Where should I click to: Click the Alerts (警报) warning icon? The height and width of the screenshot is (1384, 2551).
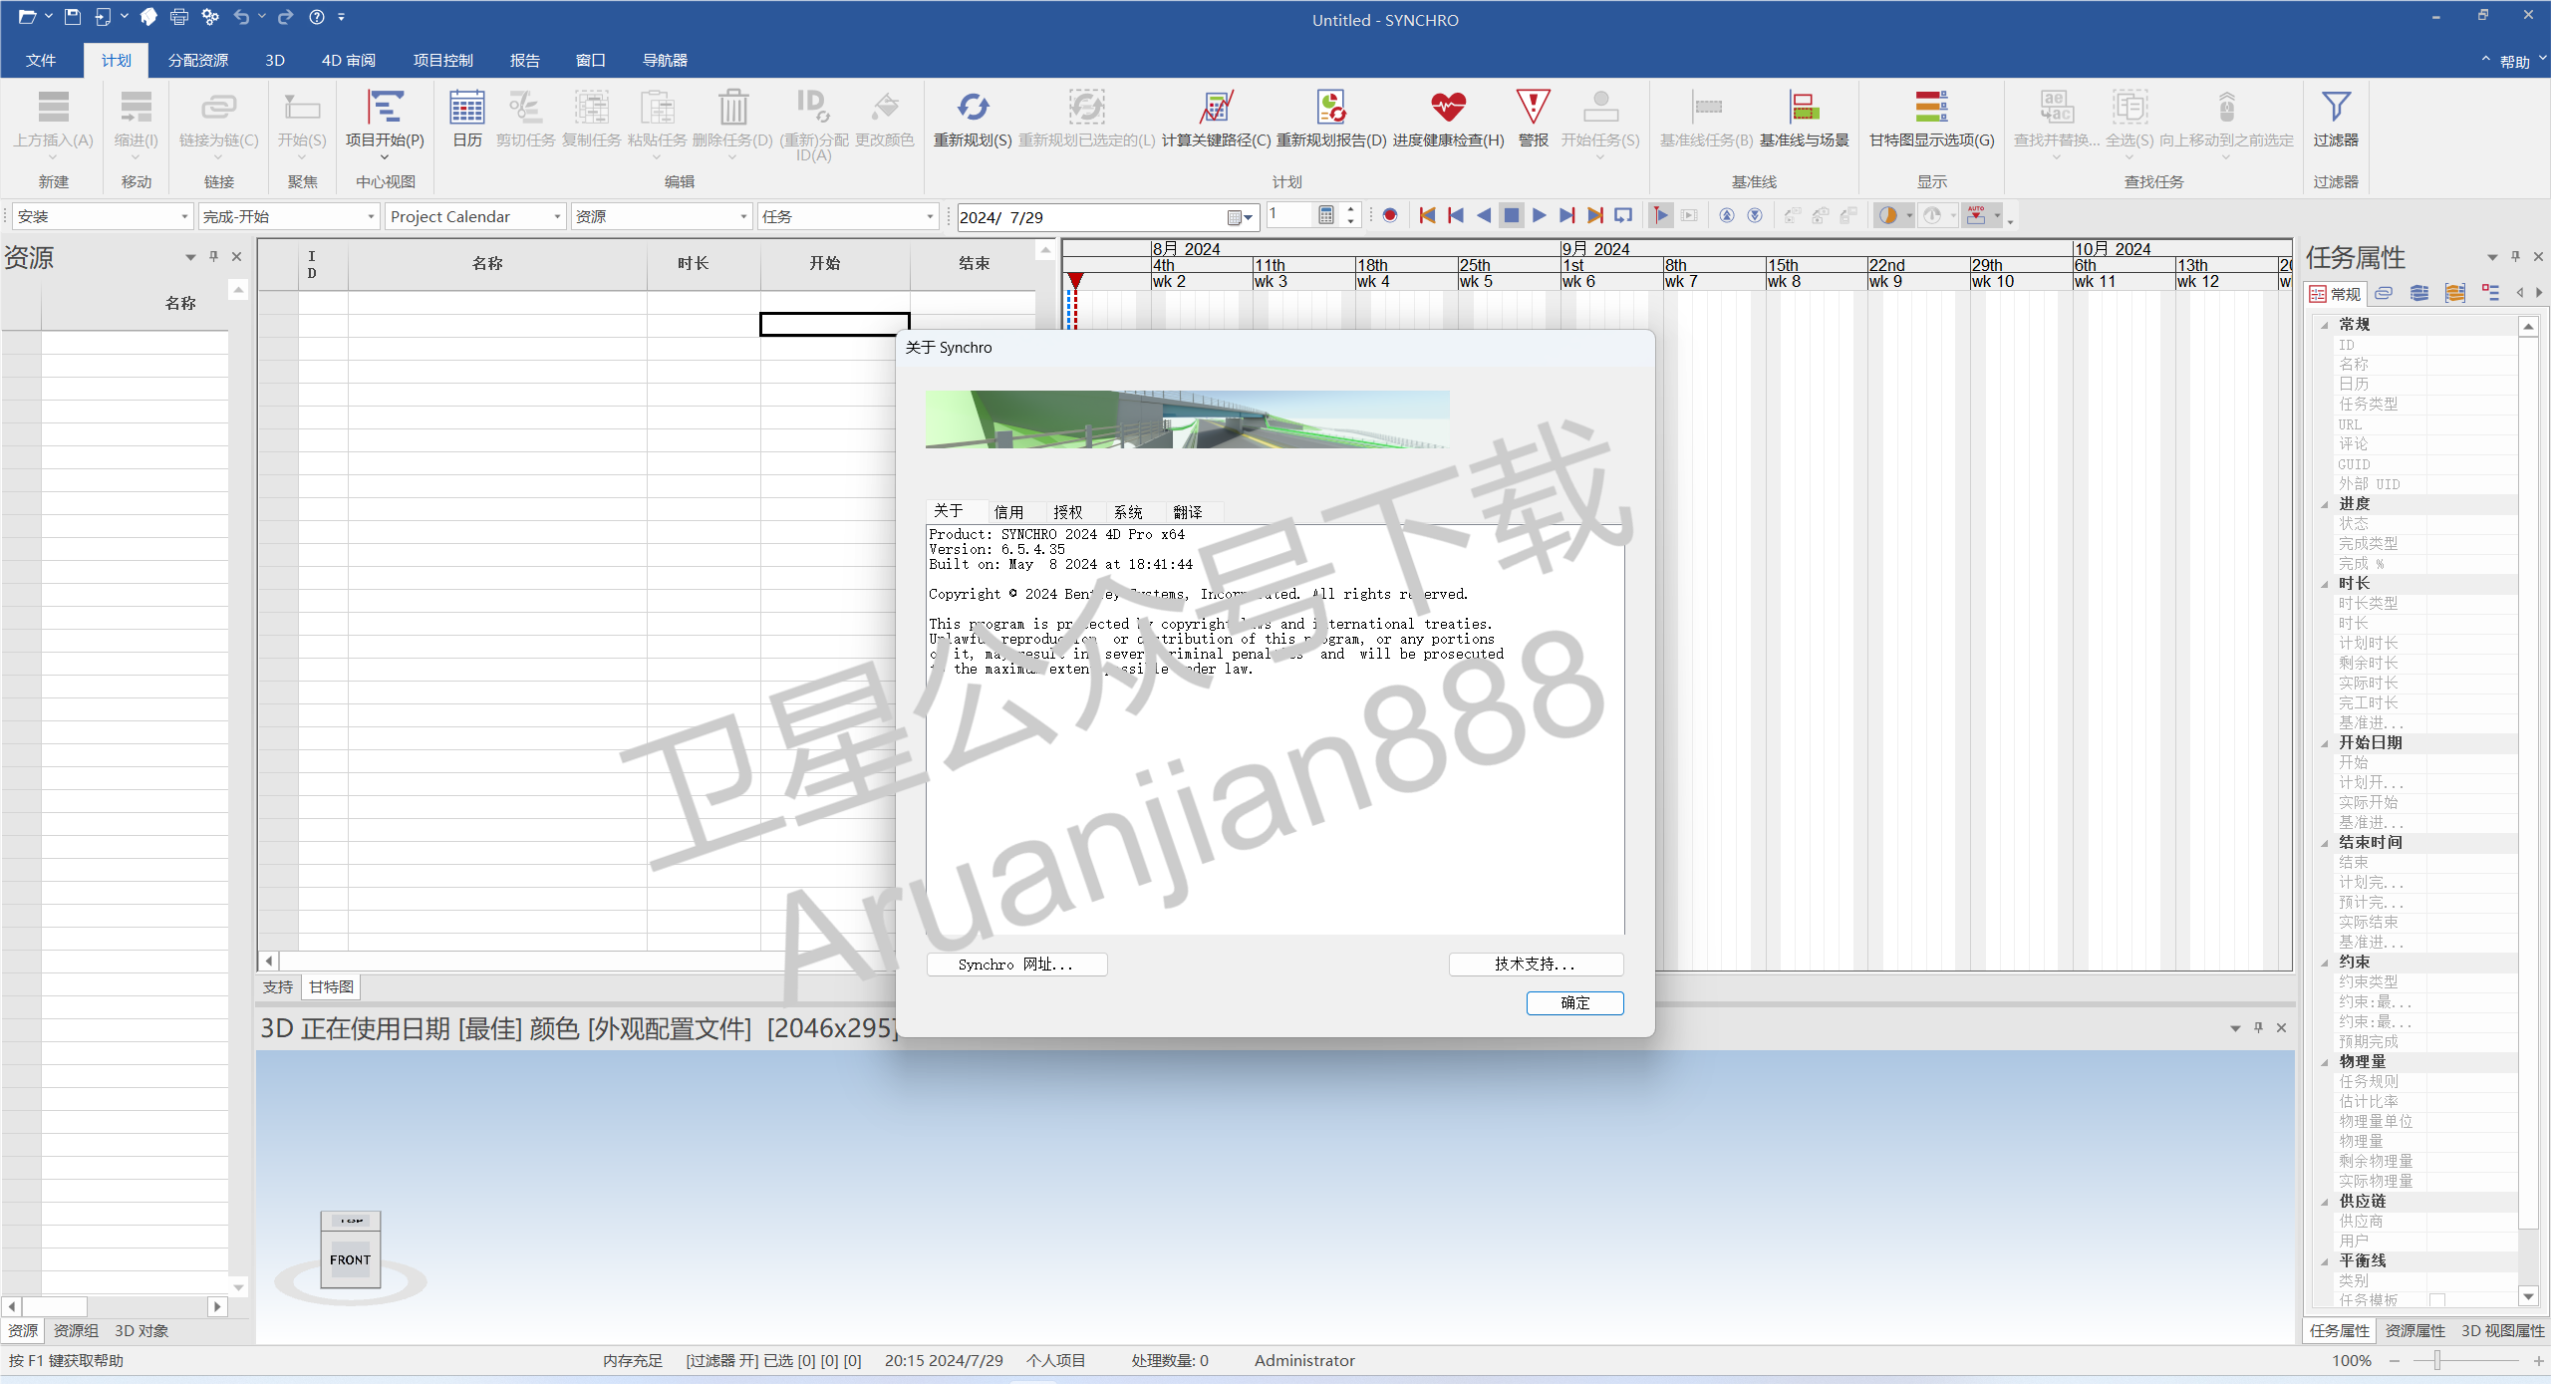tap(1533, 108)
